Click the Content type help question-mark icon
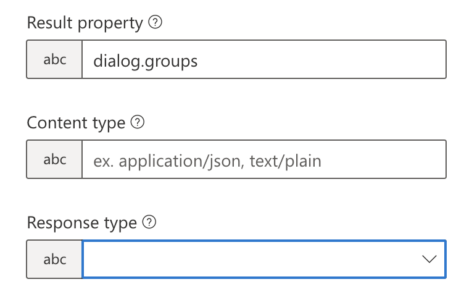This screenshot has height=295, width=464. 138,122
